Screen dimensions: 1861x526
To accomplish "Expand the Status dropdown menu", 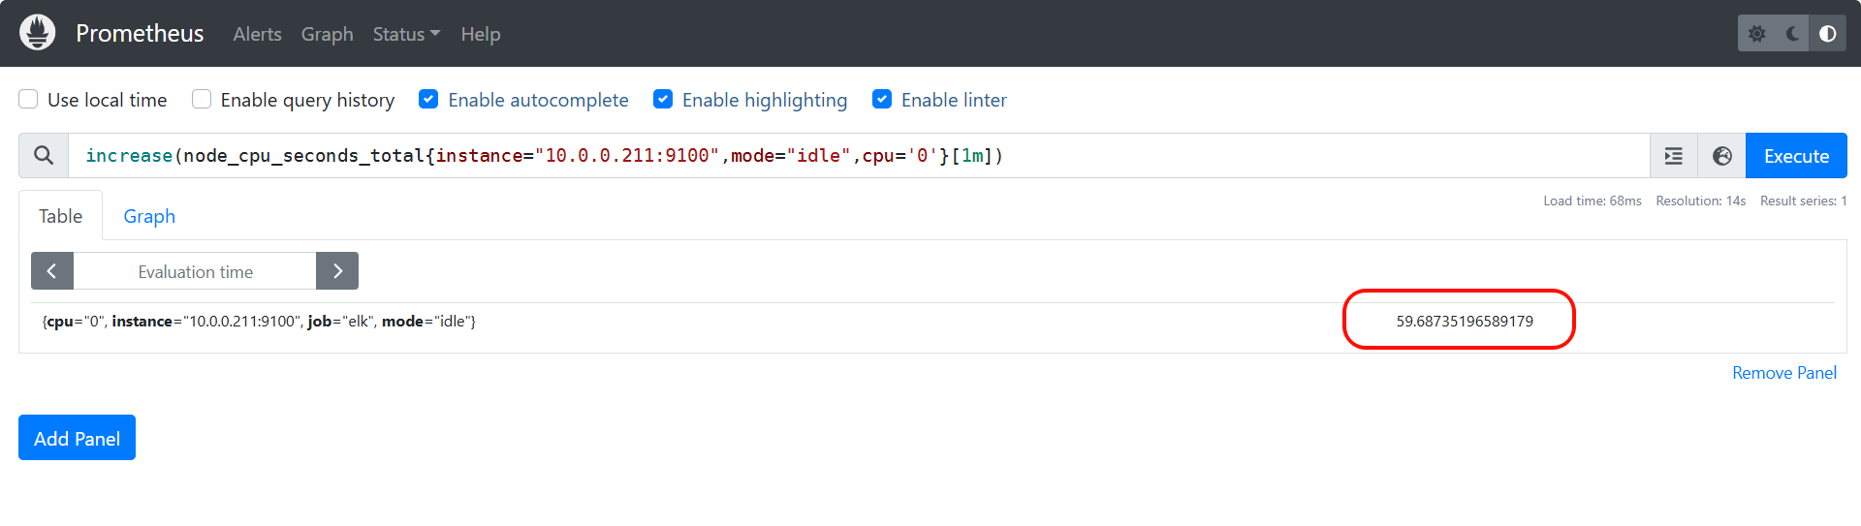I will point(406,34).
